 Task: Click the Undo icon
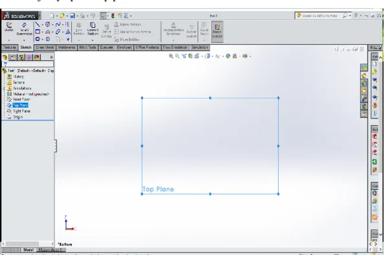pos(93,16)
